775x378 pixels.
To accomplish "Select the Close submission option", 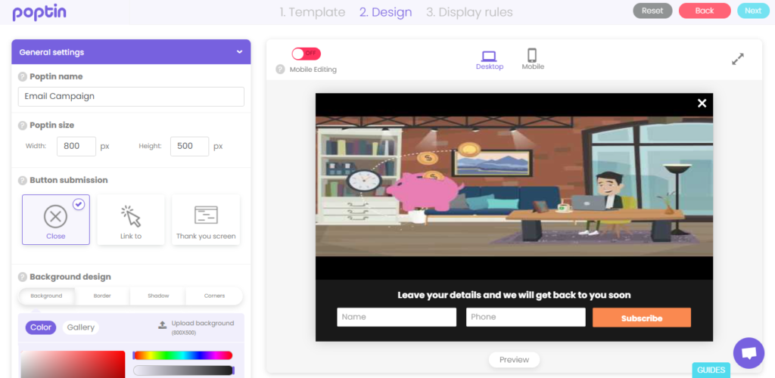I will [x=56, y=219].
